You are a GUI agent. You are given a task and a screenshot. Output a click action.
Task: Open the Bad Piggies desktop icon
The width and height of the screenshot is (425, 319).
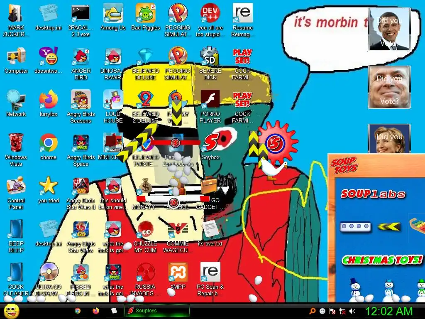(x=146, y=17)
